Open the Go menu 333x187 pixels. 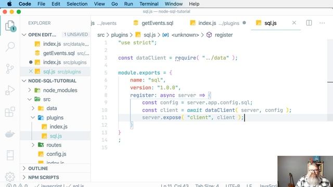[x=114, y=4]
